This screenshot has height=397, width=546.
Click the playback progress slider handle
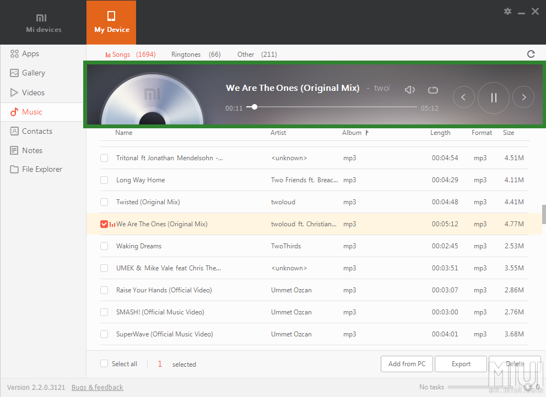255,107
